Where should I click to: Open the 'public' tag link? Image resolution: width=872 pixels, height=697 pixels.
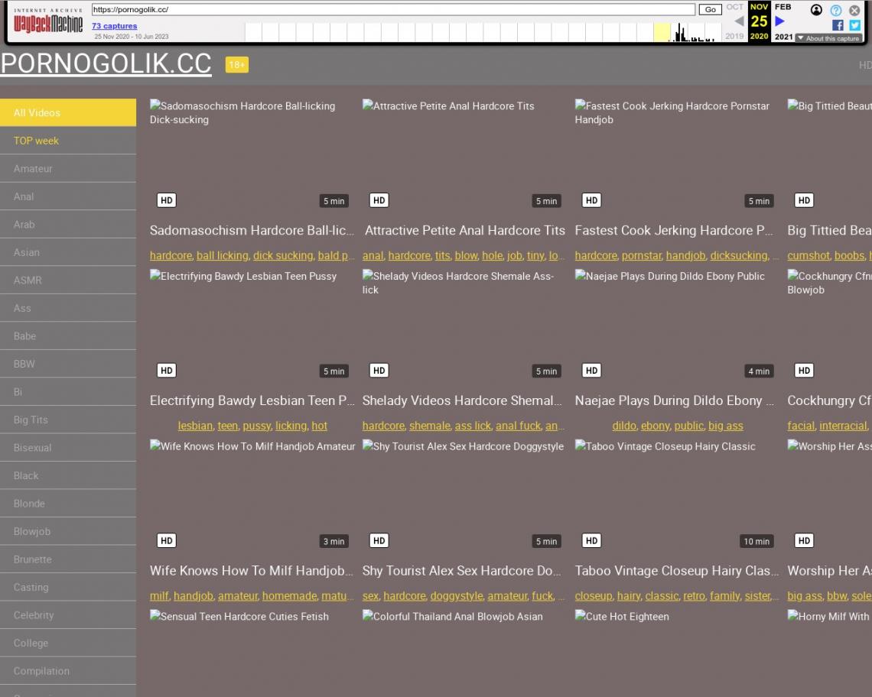tap(688, 426)
